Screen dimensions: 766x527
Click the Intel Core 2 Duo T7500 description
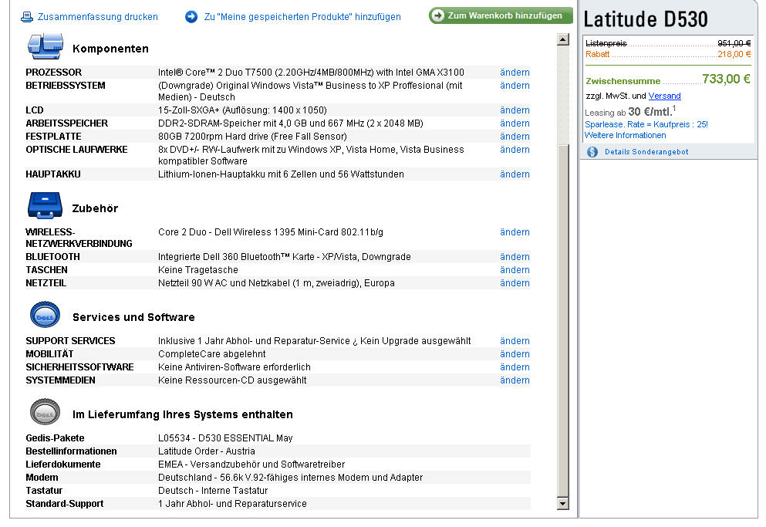311,73
